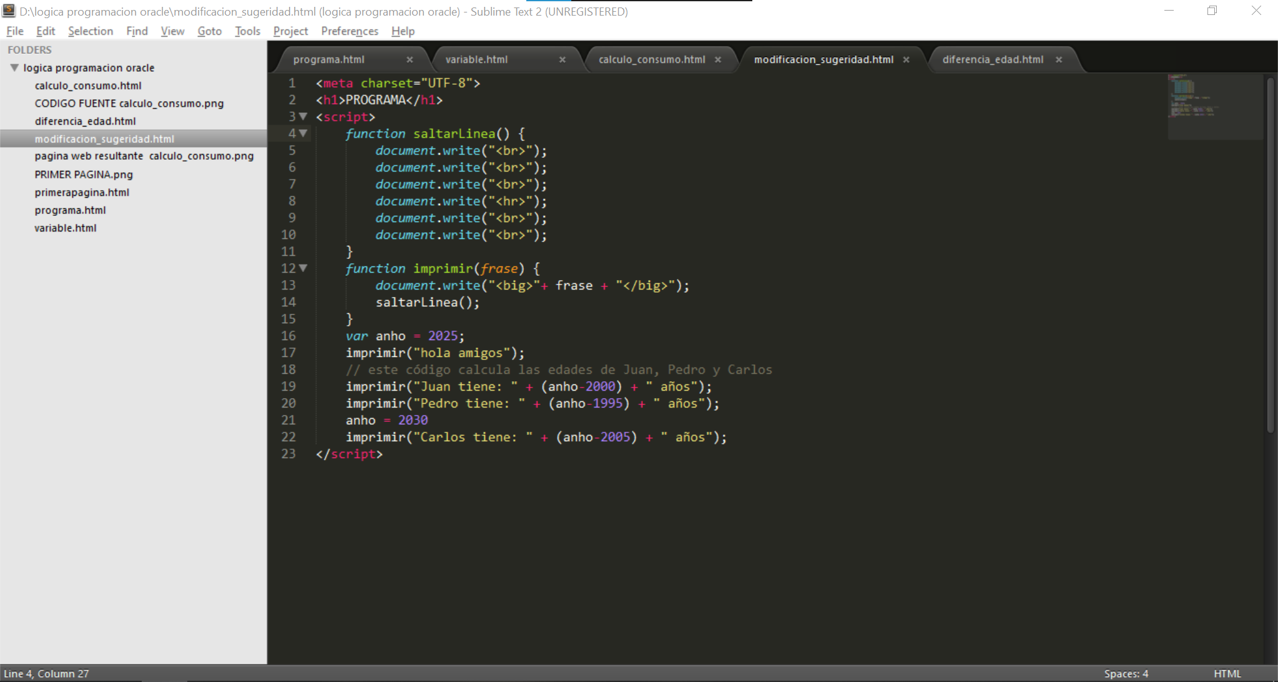The image size is (1278, 682).
Task: Open the View menu
Action: pos(172,31)
